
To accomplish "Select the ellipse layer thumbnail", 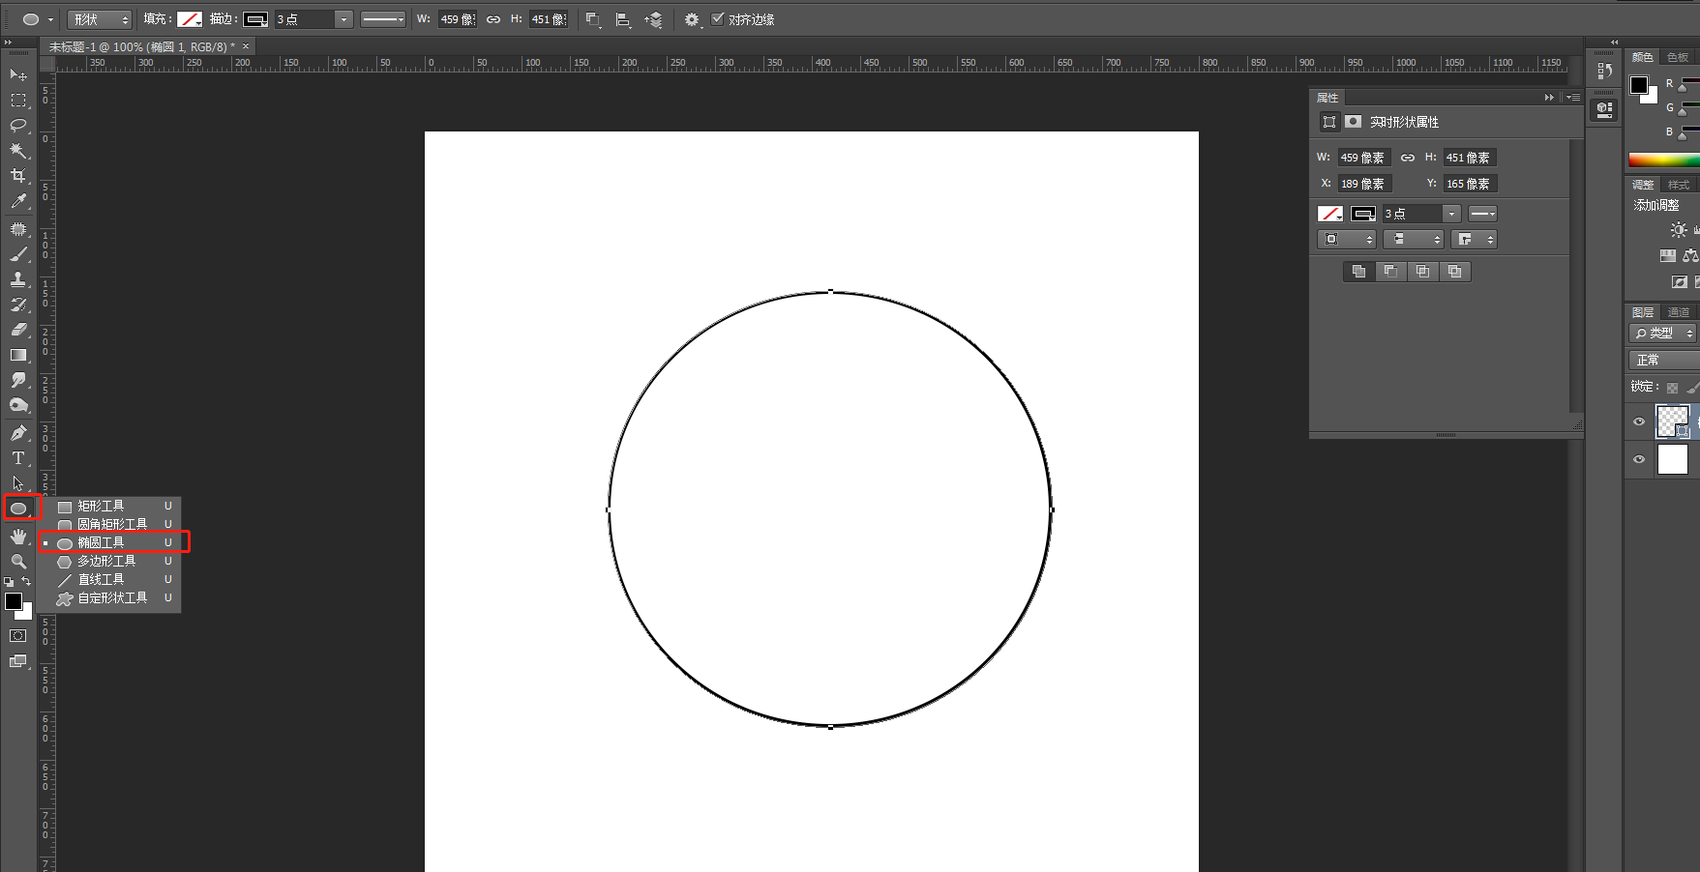I will [1672, 421].
